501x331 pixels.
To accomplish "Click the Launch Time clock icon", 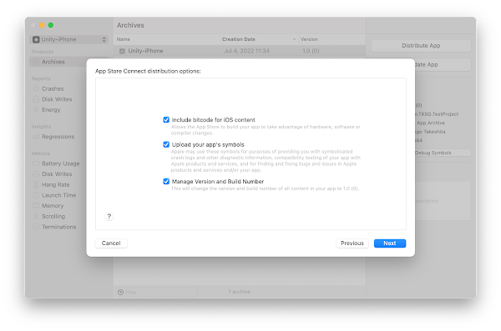I will [x=36, y=195].
